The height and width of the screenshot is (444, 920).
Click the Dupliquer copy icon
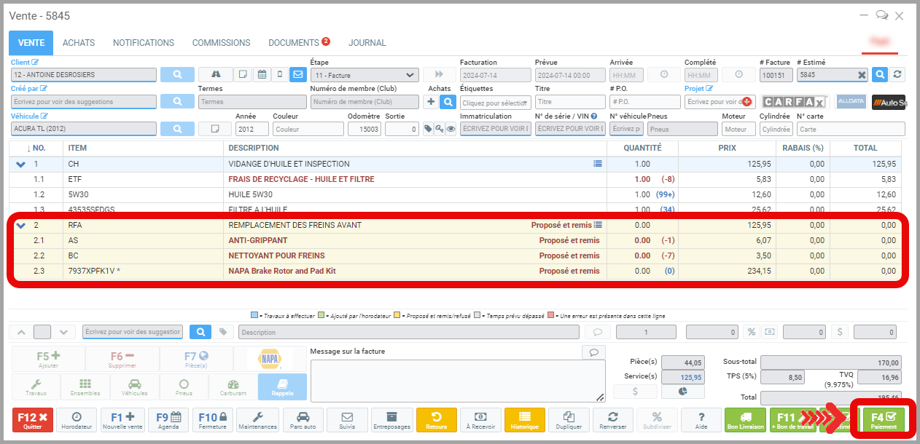569,421
